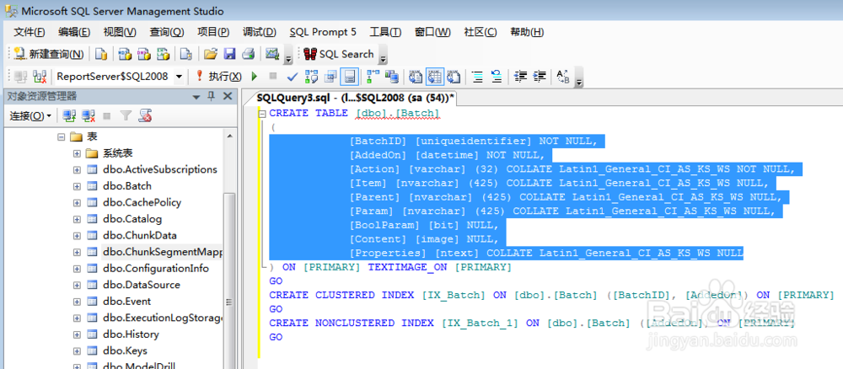Open the 调试(D) menu
This screenshot has height=369, width=843.
(x=259, y=32)
